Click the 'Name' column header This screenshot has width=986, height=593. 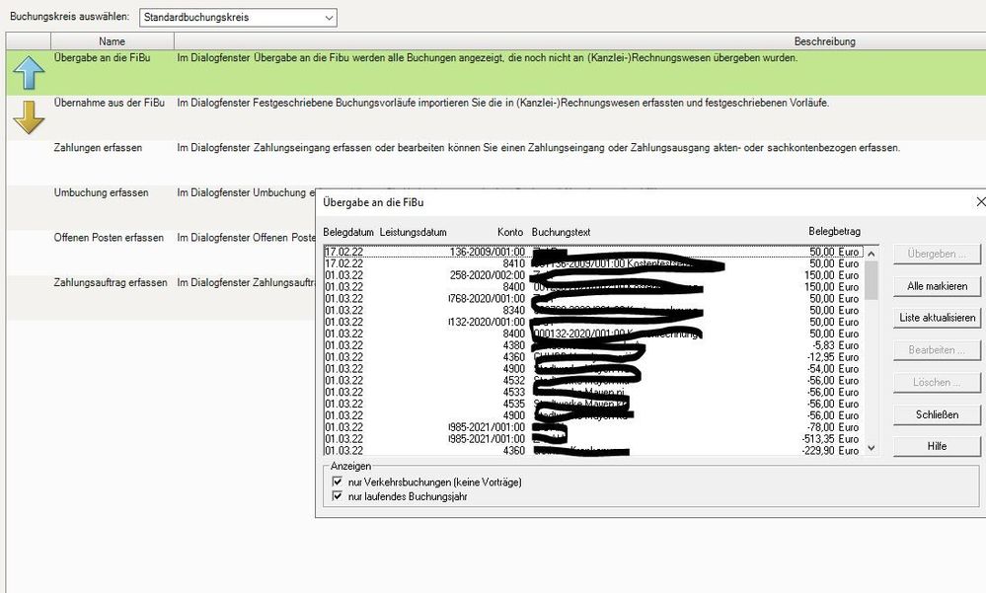pyautogui.click(x=112, y=41)
